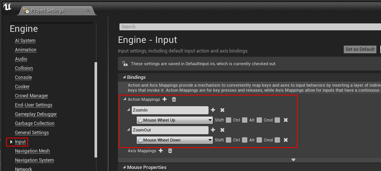Check Alt modifier for Mouse Wheel Up
The height and width of the screenshot is (171, 381).
(x=259, y=120)
